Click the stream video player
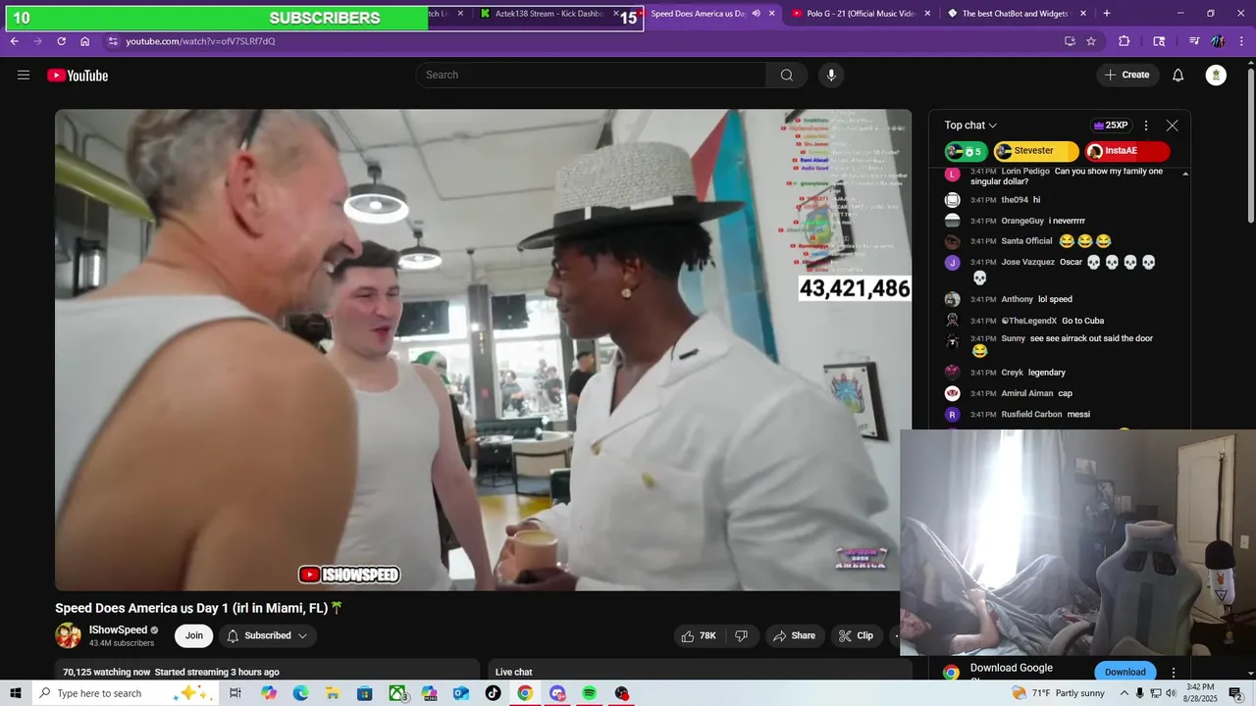Image resolution: width=1256 pixels, height=706 pixels. coord(483,349)
